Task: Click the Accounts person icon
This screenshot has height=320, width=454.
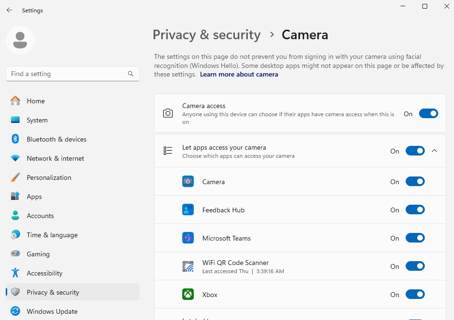Action: click(x=15, y=215)
